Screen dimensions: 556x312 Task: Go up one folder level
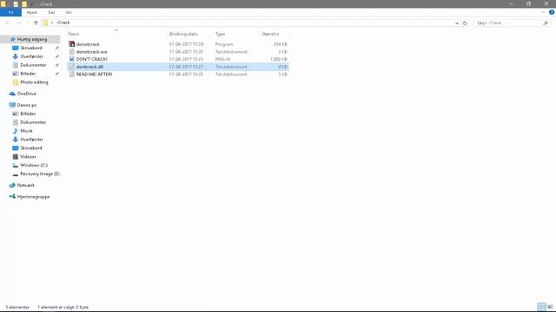36,23
